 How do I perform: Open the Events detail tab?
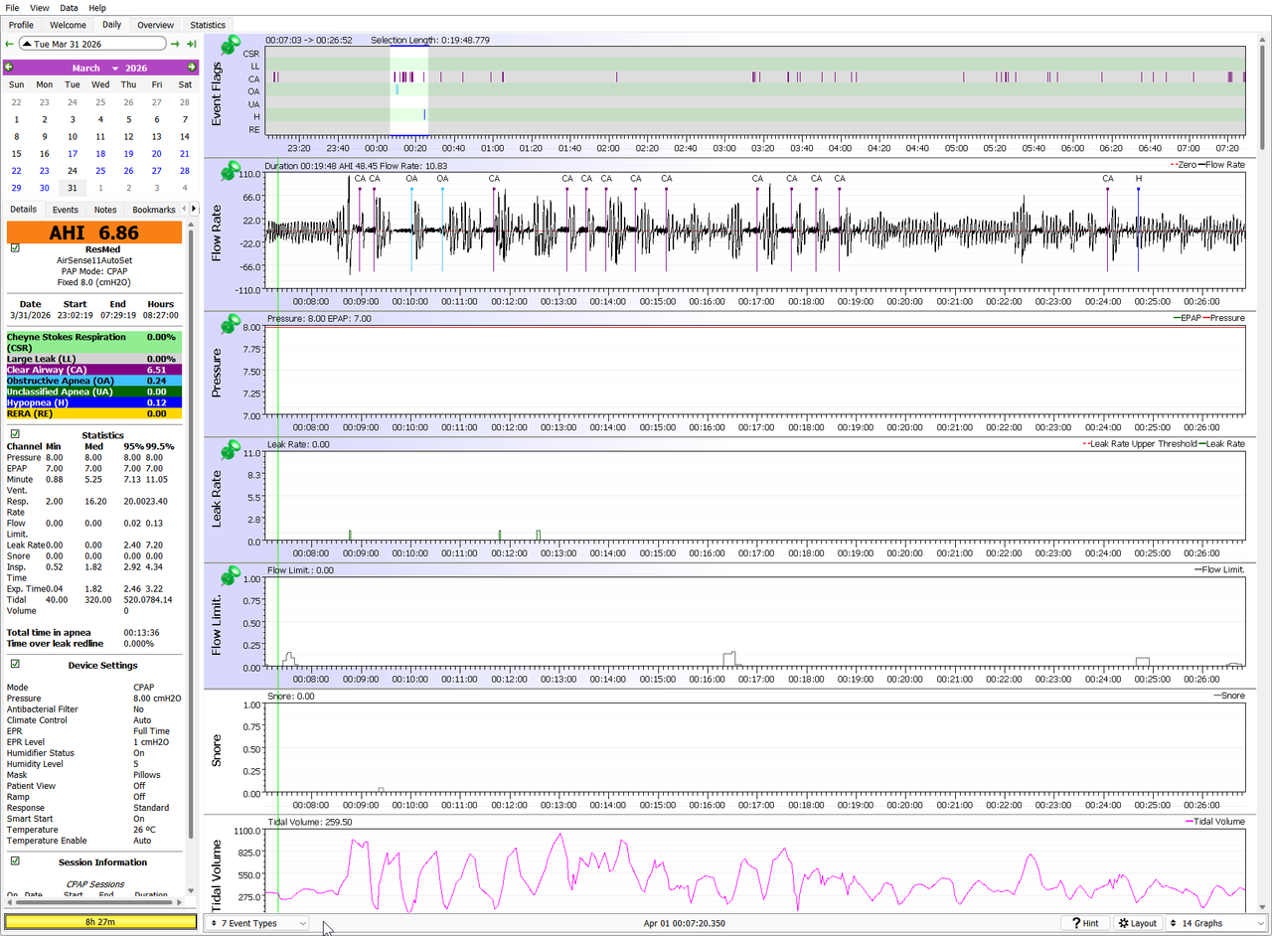coord(66,210)
